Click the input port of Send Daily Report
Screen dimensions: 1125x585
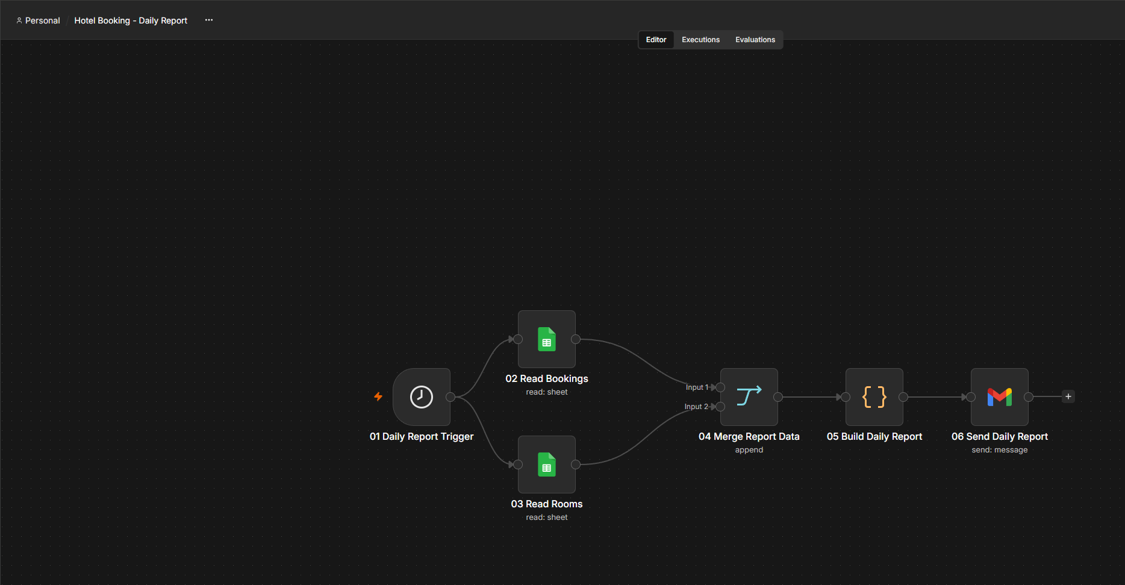[x=971, y=397]
